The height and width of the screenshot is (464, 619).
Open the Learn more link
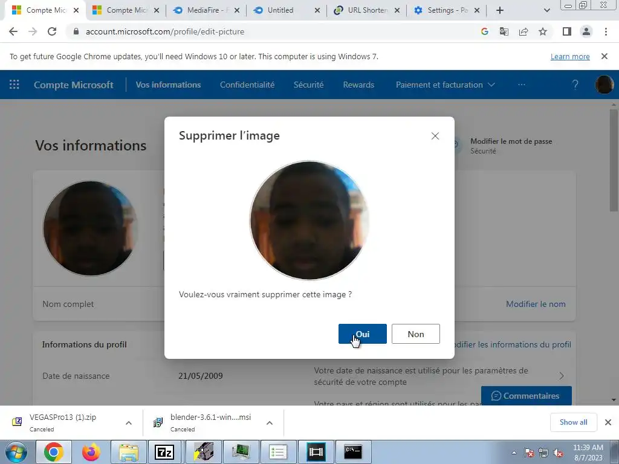[570, 56]
